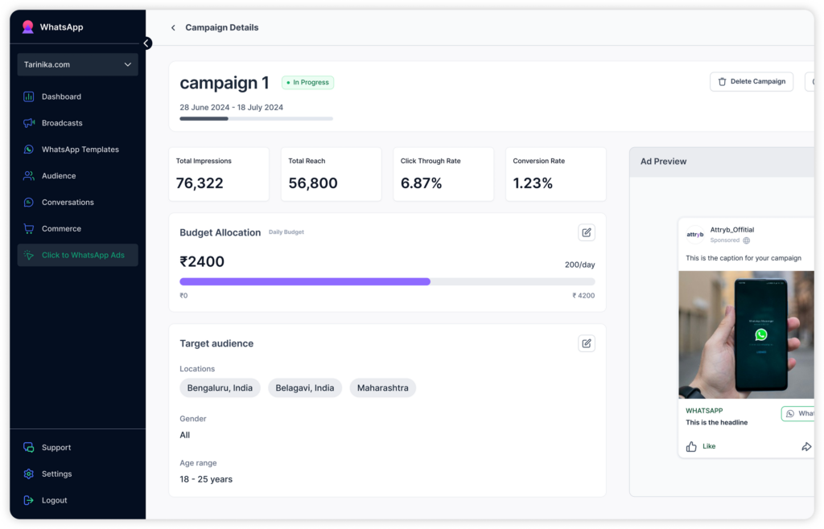Image resolution: width=824 pixels, height=529 pixels.
Task: Click the share arrow icon in ad preview
Action: point(806,447)
